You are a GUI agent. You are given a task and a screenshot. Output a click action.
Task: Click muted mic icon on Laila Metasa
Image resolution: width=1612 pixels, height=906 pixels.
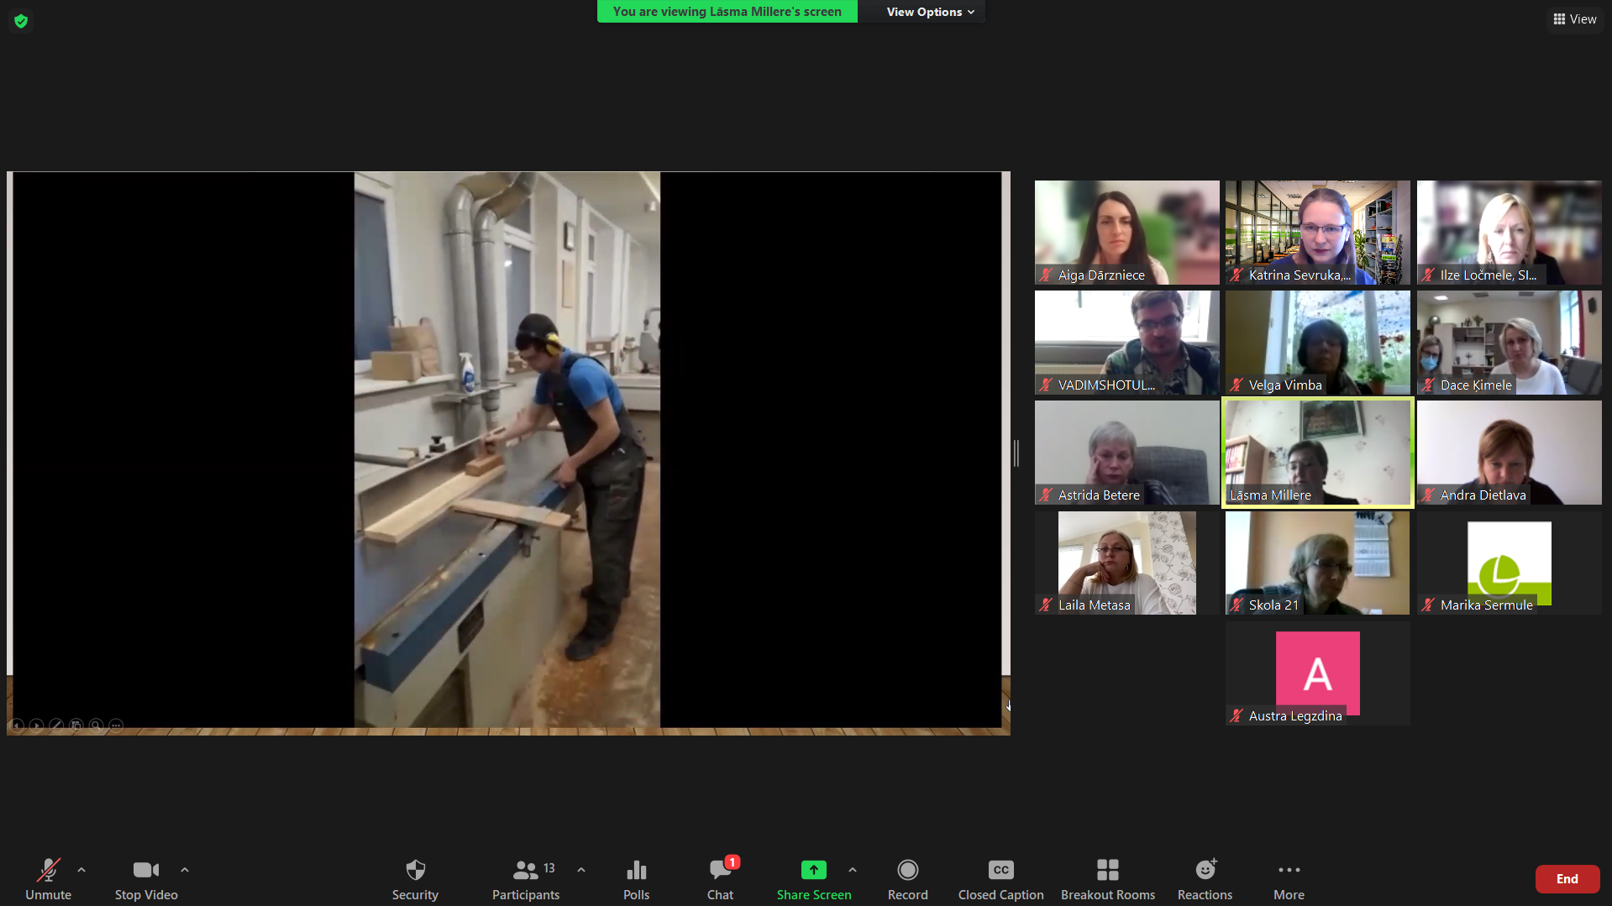[x=1046, y=605]
